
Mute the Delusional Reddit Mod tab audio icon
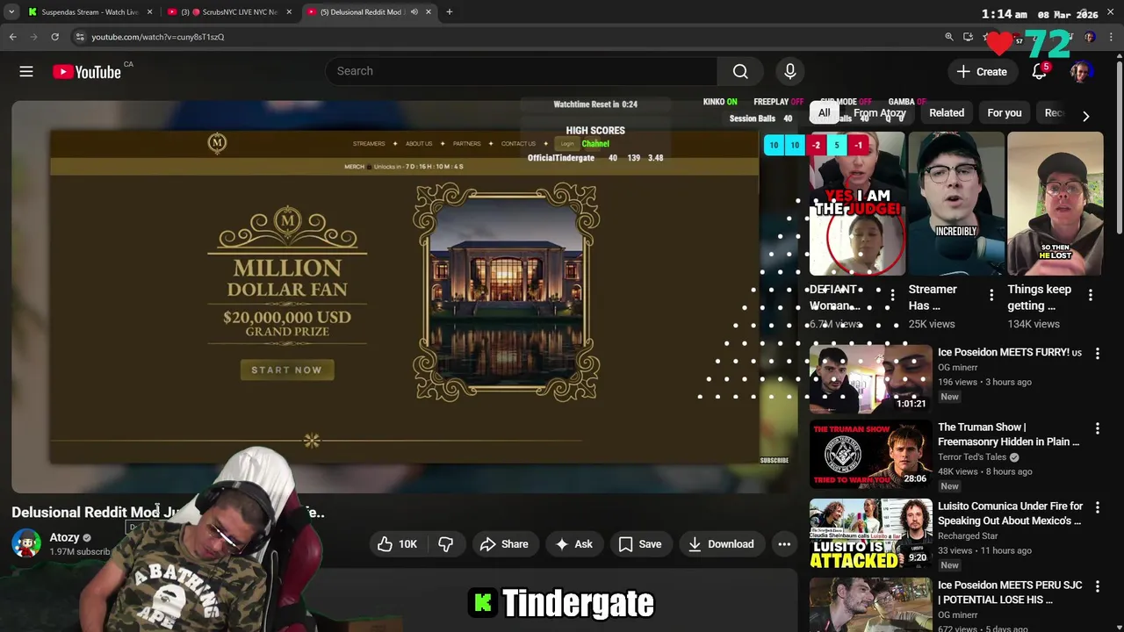pyautogui.click(x=414, y=12)
